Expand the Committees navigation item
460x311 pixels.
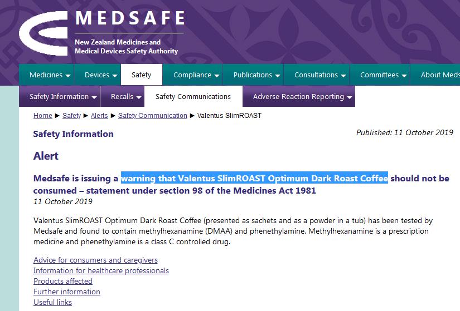[x=380, y=75]
